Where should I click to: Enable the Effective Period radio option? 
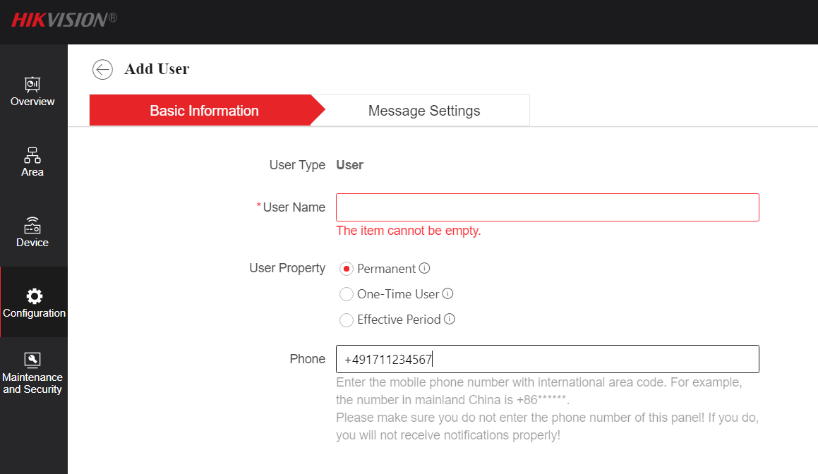pyautogui.click(x=347, y=320)
